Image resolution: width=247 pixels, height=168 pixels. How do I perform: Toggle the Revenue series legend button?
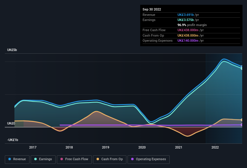tap(17, 159)
